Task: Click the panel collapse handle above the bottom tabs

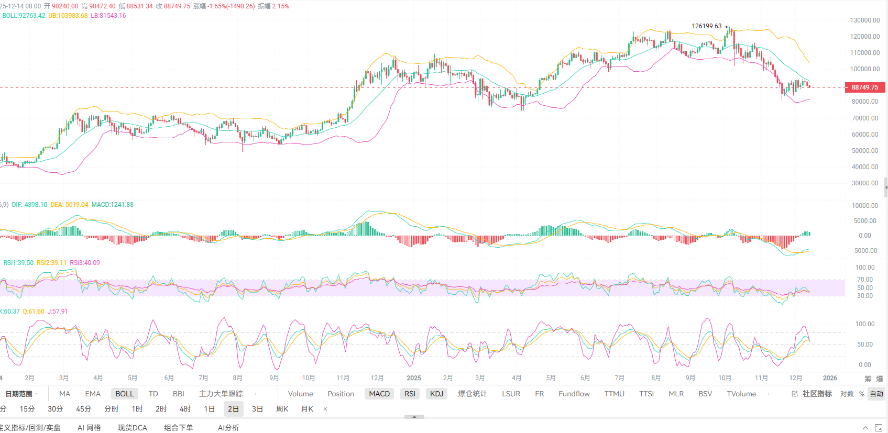Action: click(414, 417)
